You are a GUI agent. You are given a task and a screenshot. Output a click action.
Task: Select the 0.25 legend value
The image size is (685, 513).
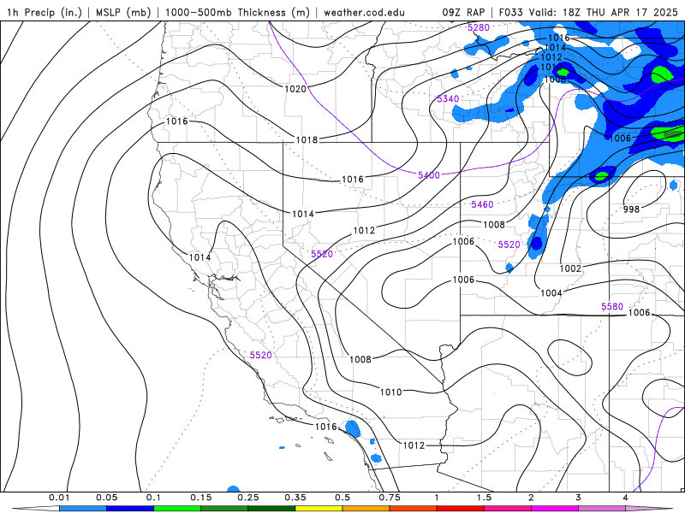pyautogui.click(x=248, y=498)
